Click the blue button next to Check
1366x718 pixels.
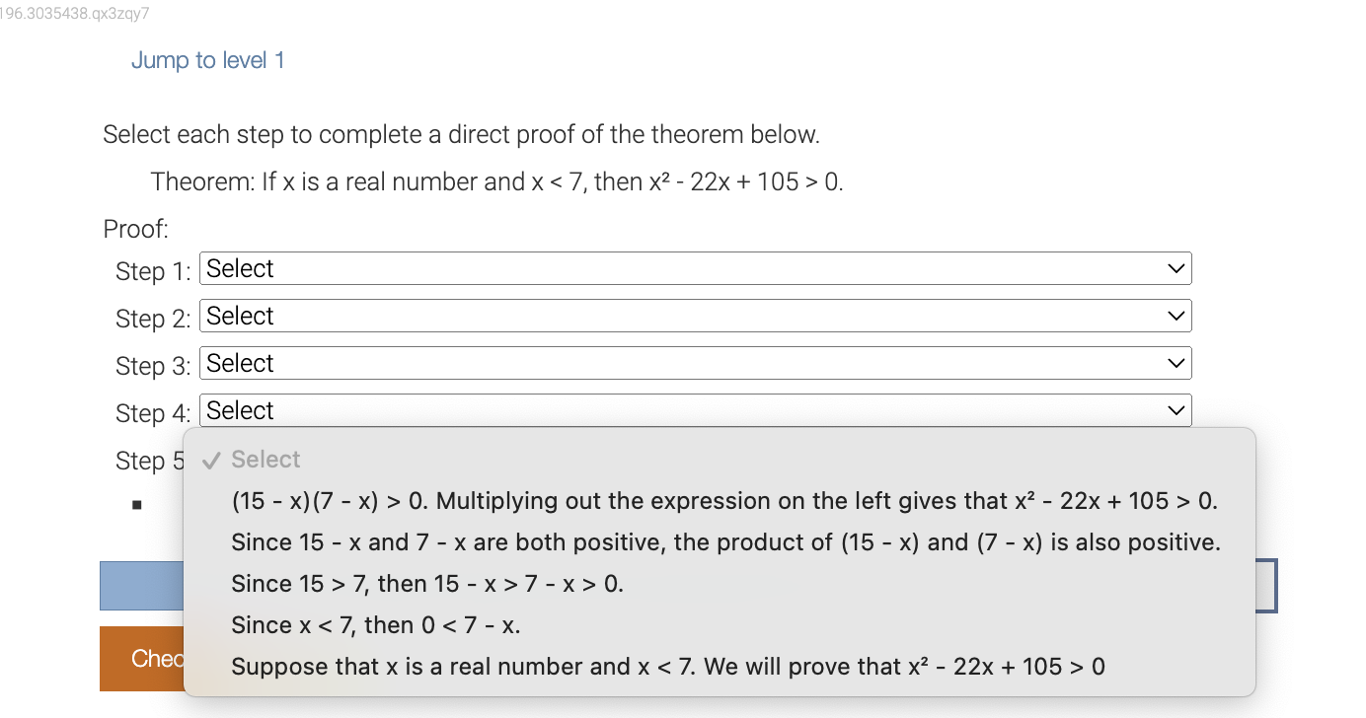click(143, 585)
